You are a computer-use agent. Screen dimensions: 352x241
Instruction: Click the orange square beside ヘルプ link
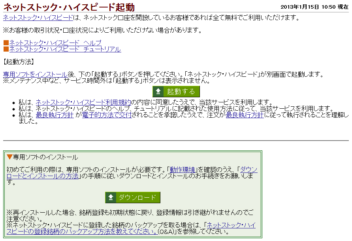coord(6,43)
